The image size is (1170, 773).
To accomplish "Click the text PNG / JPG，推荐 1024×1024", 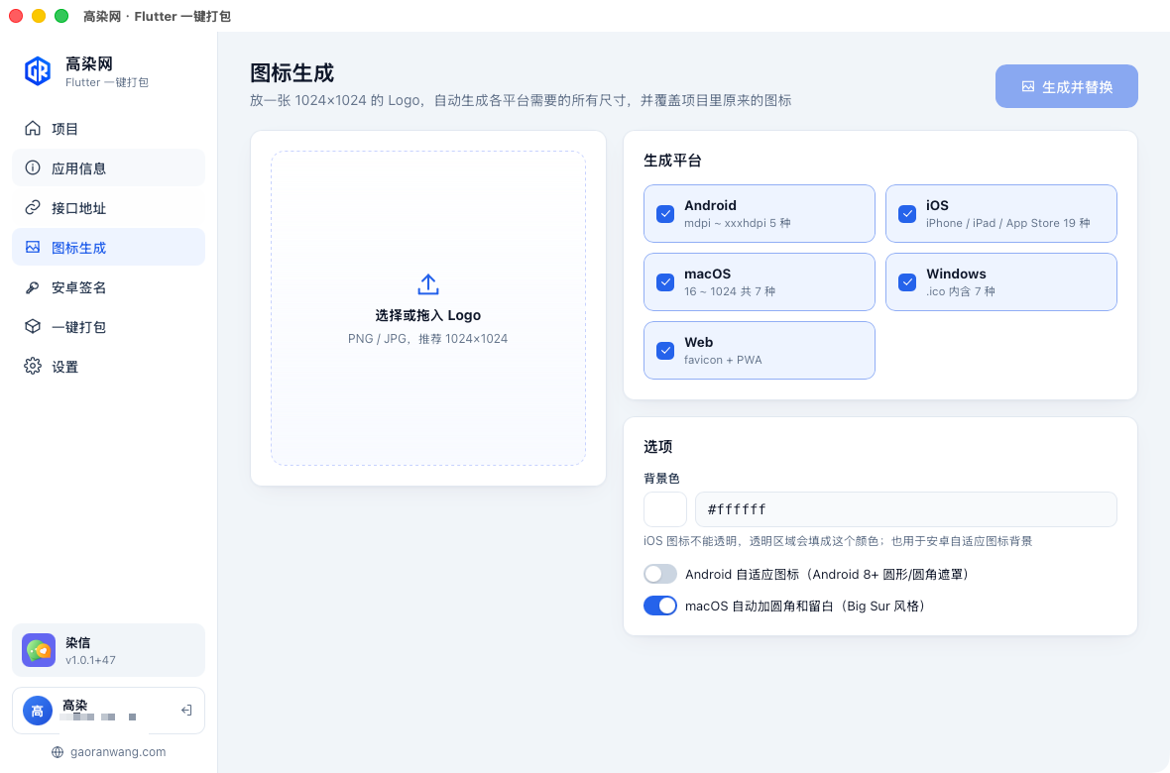I will click(x=427, y=339).
